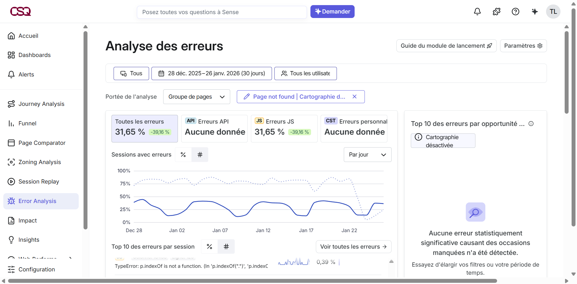The image size is (577, 284).
Task: Switch Top 10 errors to count view
Action: (x=226, y=247)
